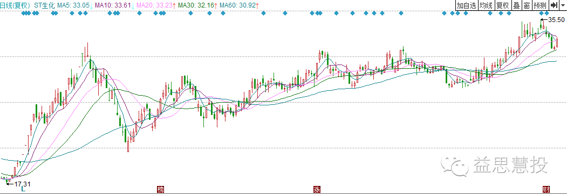
Task: Select the pink MA20 indicator label
Action: [x=156, y=5]
